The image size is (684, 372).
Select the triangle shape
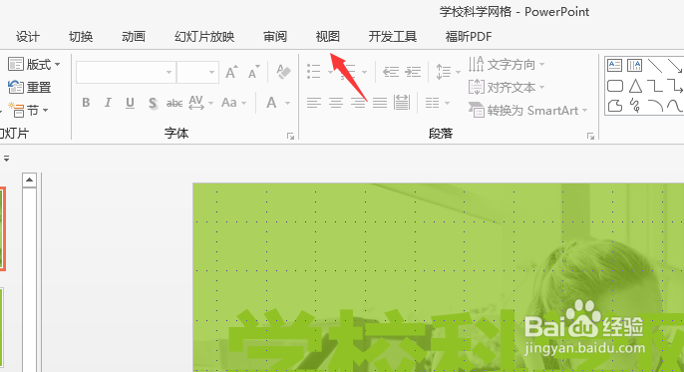click(635, 86)
